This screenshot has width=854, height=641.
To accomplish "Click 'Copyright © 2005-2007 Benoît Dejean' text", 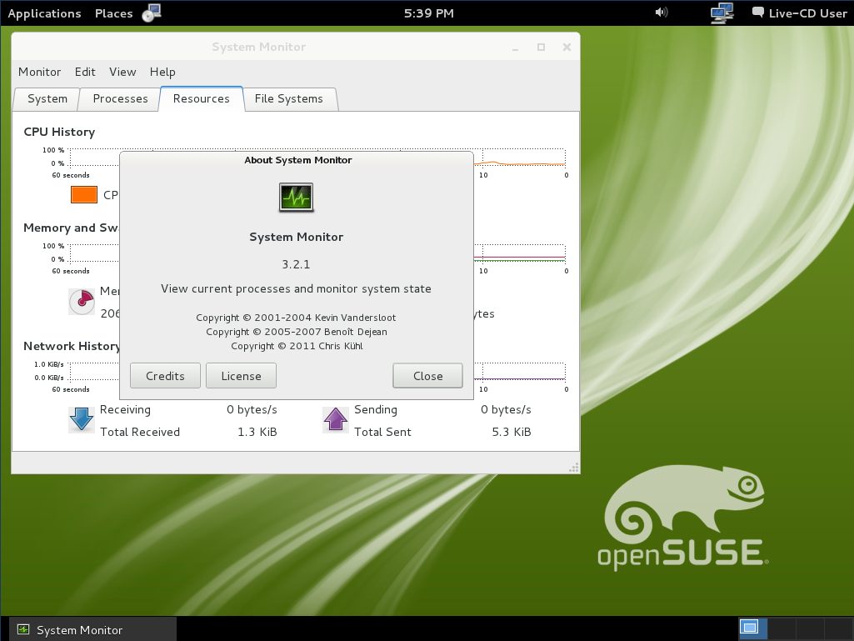I will (x=297, y=332).
